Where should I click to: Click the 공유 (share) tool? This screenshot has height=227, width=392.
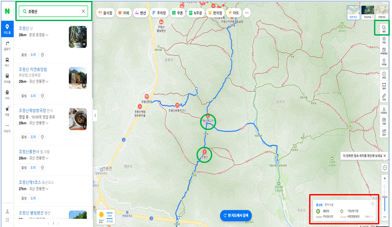tap(384, 132)
